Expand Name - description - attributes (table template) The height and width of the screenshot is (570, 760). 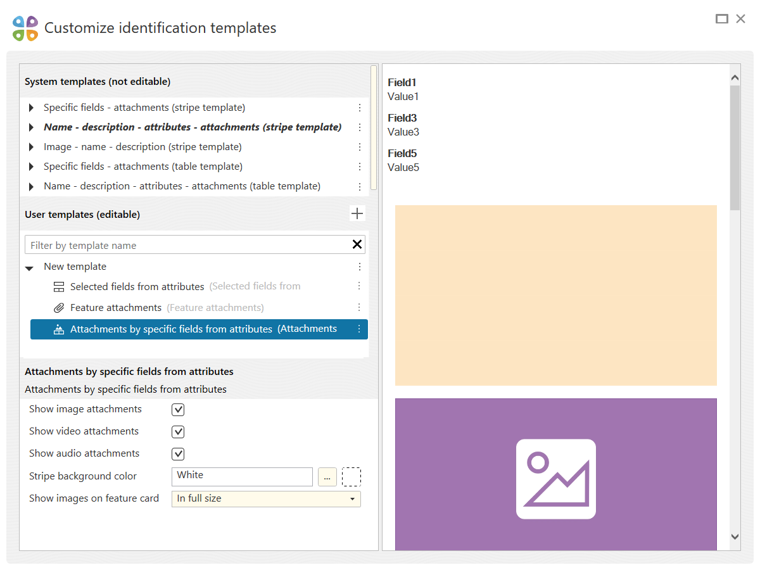[x=31, y=186]
